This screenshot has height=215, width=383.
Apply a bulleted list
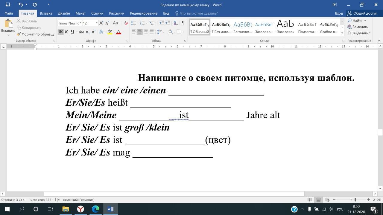133,23
